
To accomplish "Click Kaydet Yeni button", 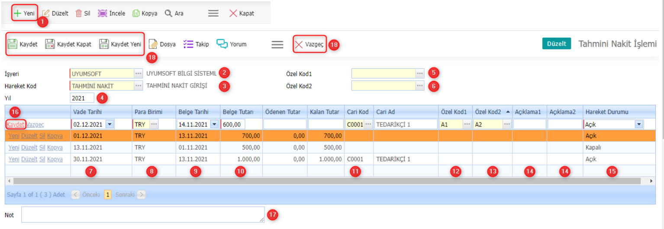I will [x=120, y=44].
